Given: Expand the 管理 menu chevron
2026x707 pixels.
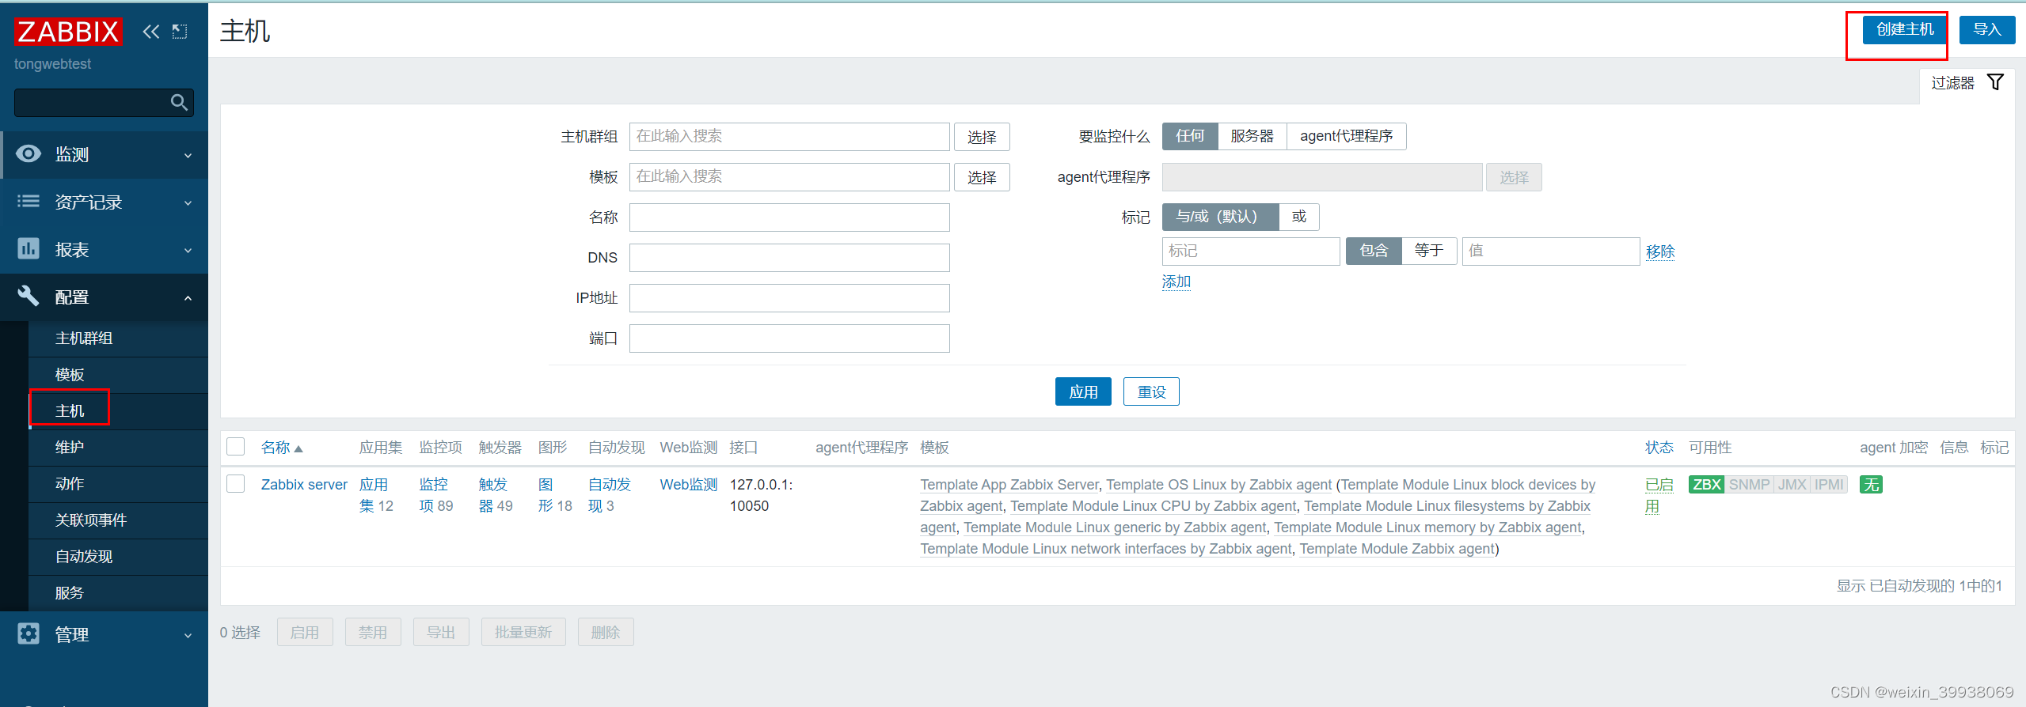Looking at the screenshot, I should click(188, 635).
